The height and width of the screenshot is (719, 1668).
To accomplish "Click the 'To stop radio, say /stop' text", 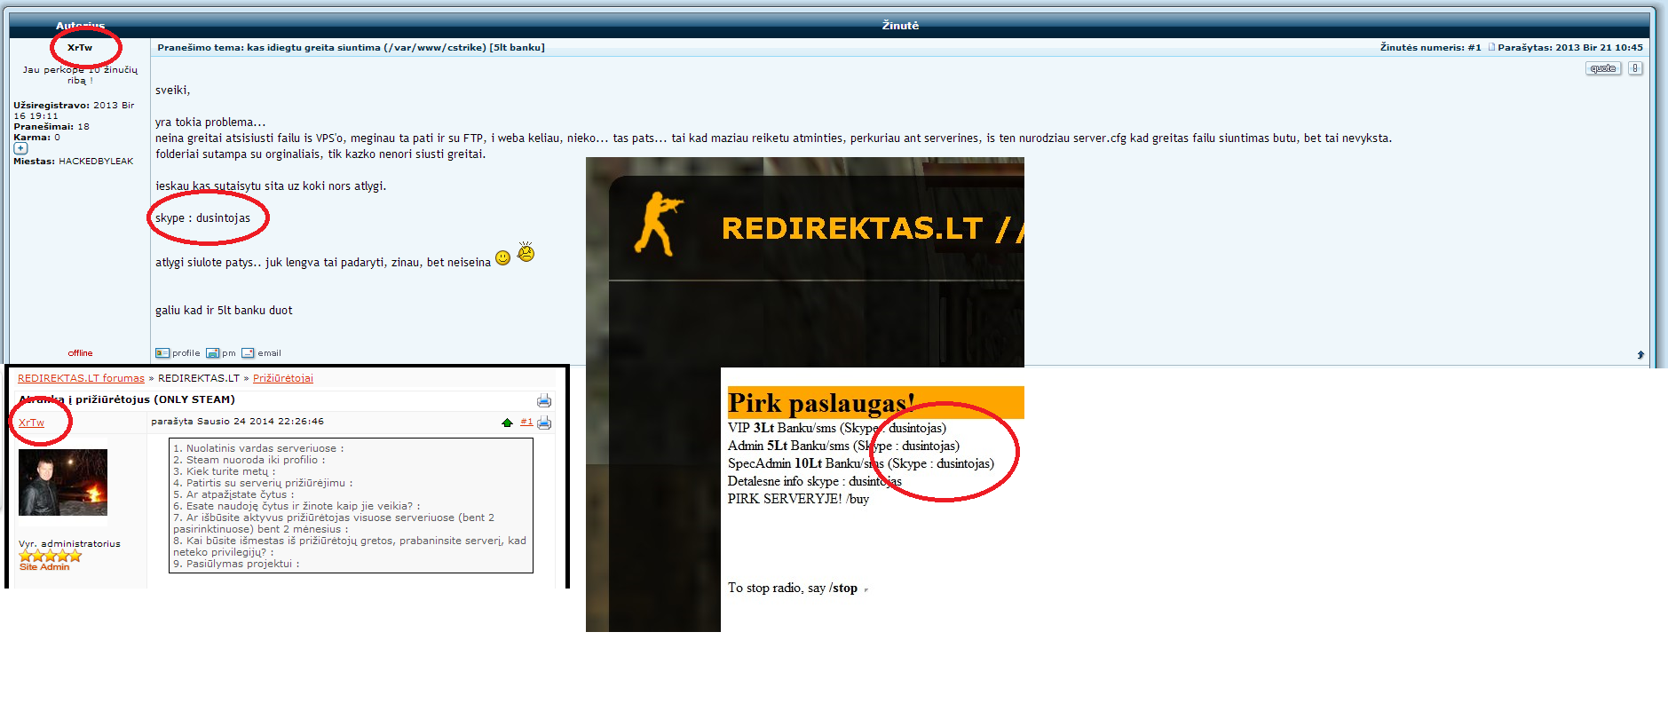I will pos(793,588).
